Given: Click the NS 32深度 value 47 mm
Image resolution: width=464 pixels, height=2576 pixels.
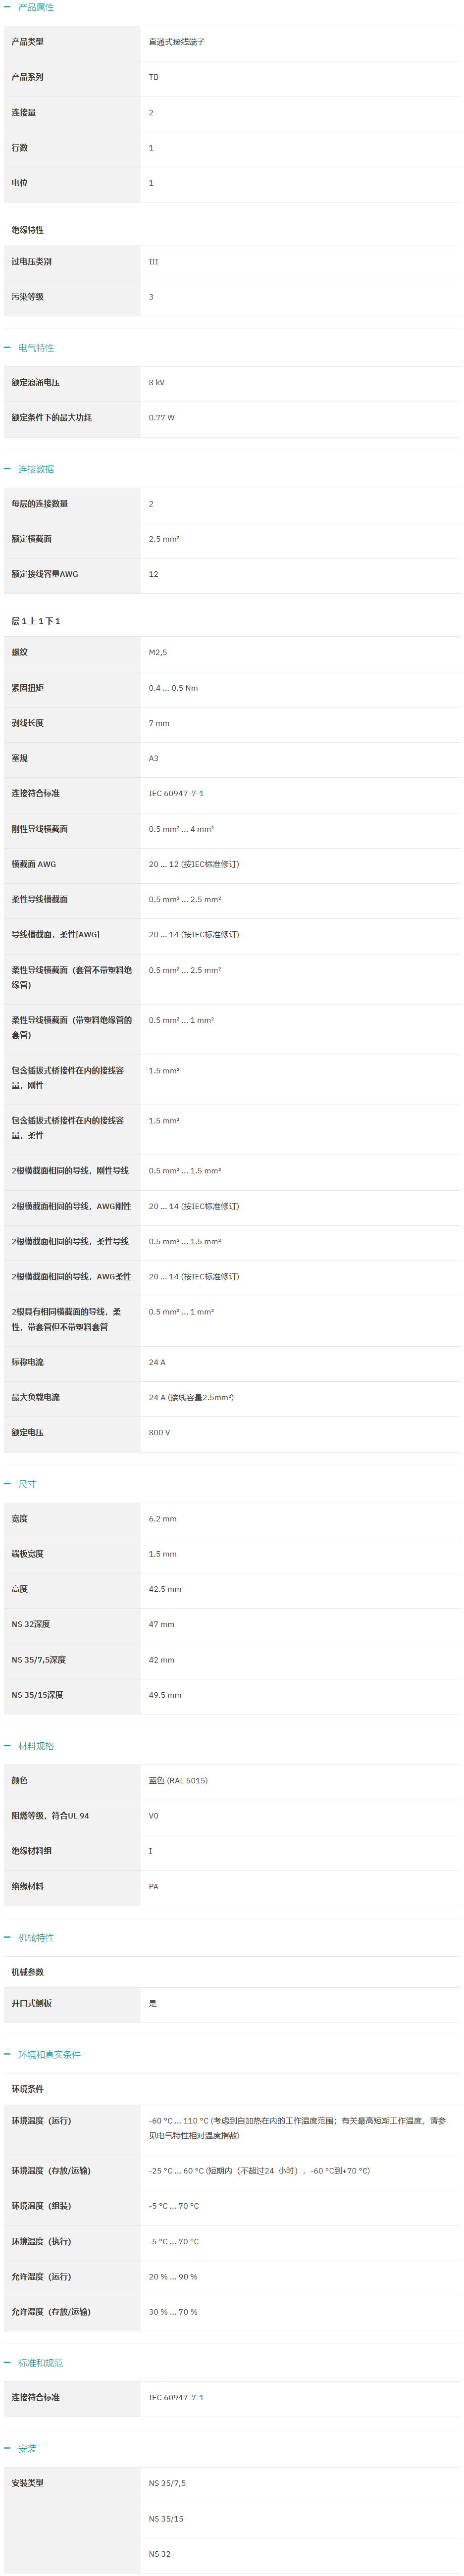Looking at the screenshot, I should click(x=162, y=1624).
